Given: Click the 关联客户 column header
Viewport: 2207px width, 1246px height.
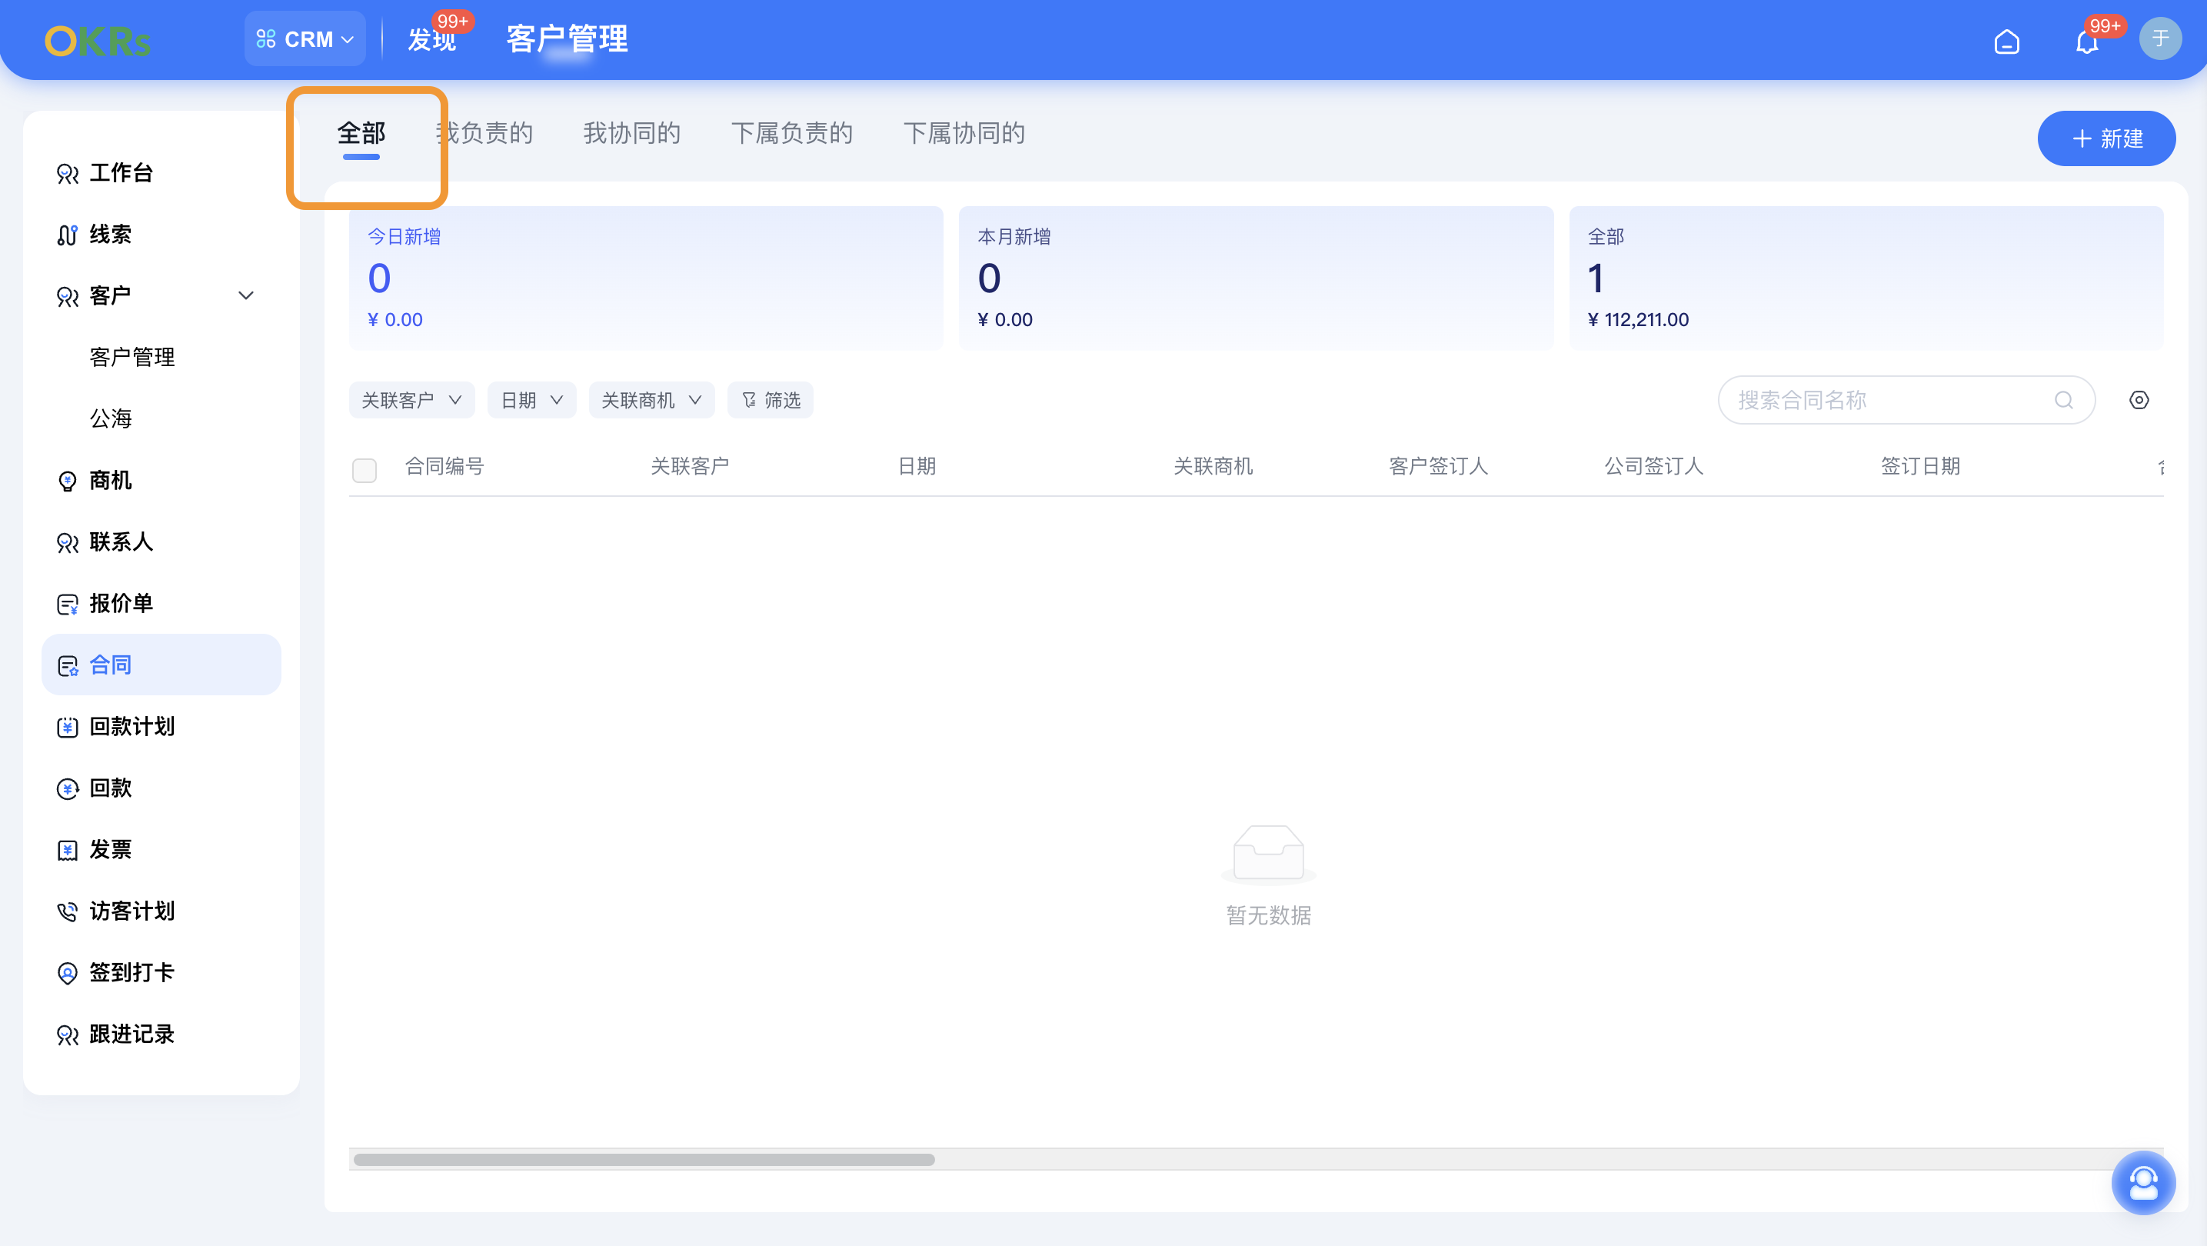Looking at the screenshot, I should (690, 466).
